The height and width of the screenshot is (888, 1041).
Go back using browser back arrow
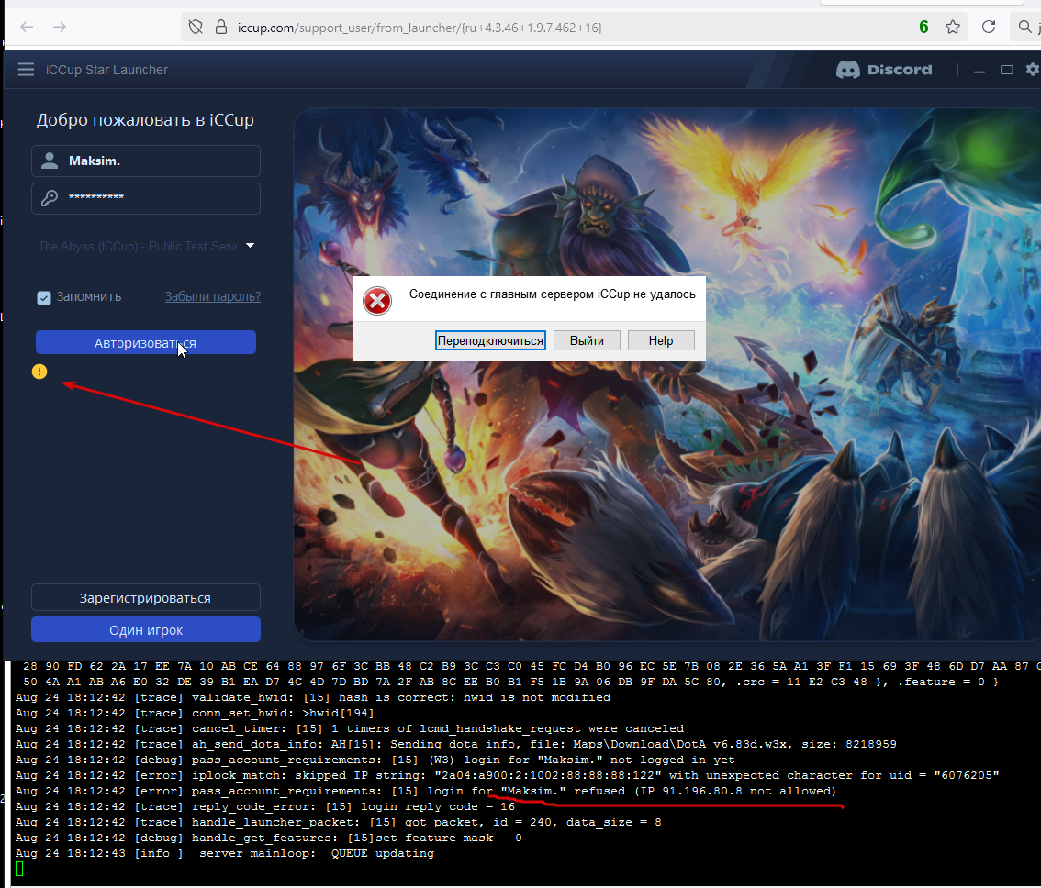[27, 27]
